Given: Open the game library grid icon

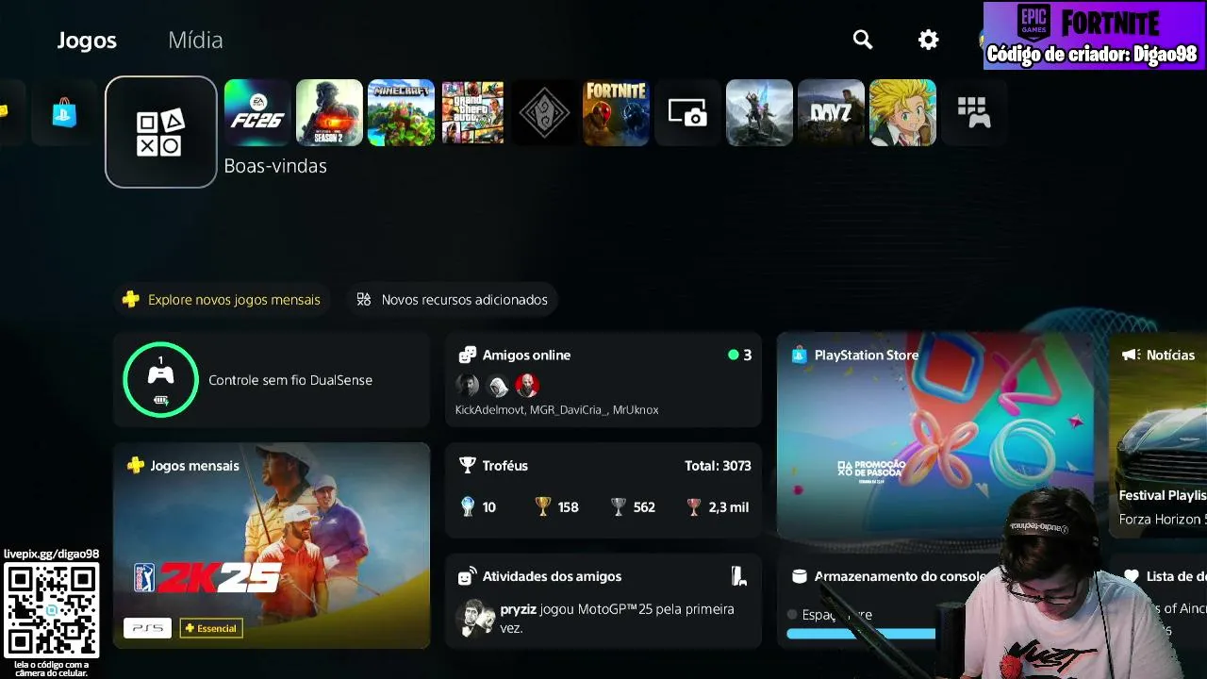Looking at the screenshot, I should 973,113.
